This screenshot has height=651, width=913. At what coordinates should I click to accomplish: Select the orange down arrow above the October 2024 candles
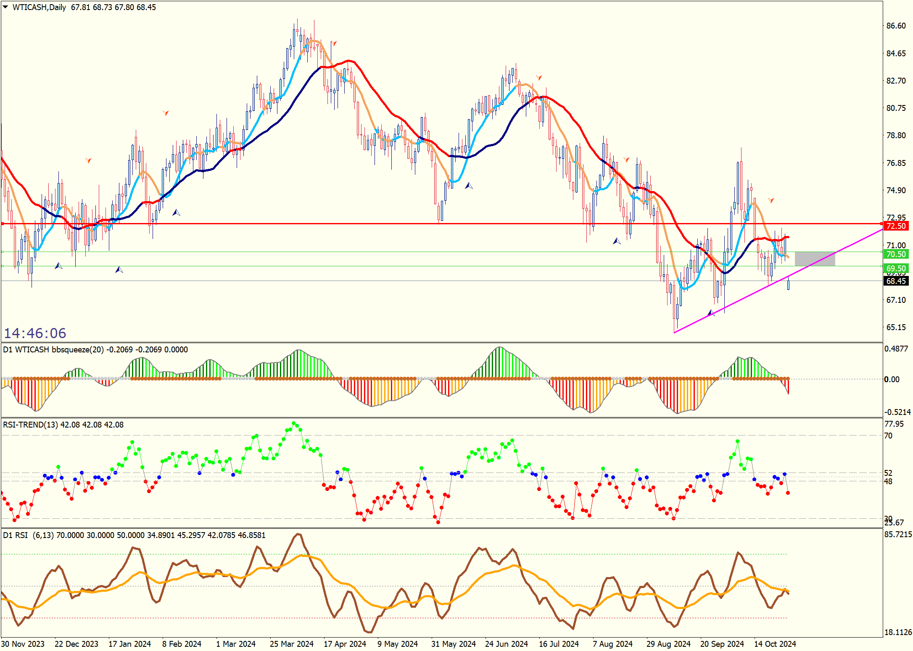(771, 200)
